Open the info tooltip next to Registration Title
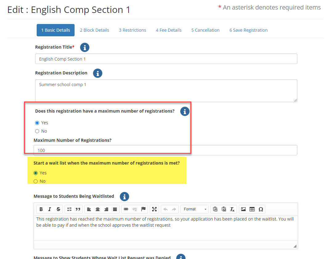The height and width of the screenshot is (259, 326). (x=84, y=47)
